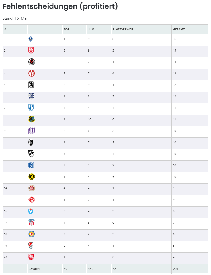Click the MSV Duisburg crest
The width and height of the screenshot is (211, 275).
(x=31, y=96)
